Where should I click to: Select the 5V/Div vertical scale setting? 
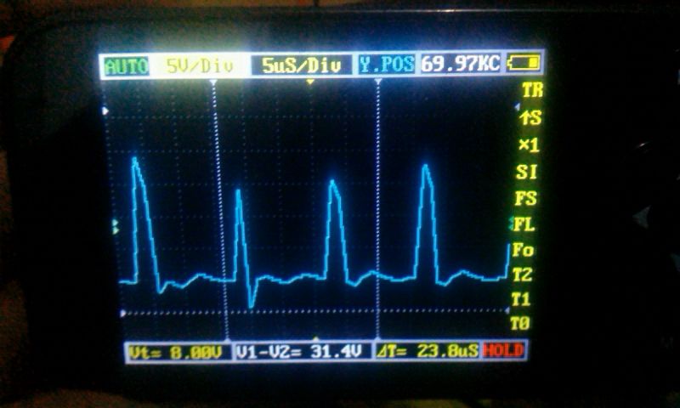(200, 66)
